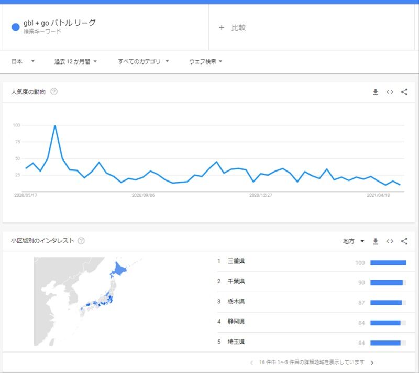Edit the gbl + go バトル リーグ term

point(59,23)
